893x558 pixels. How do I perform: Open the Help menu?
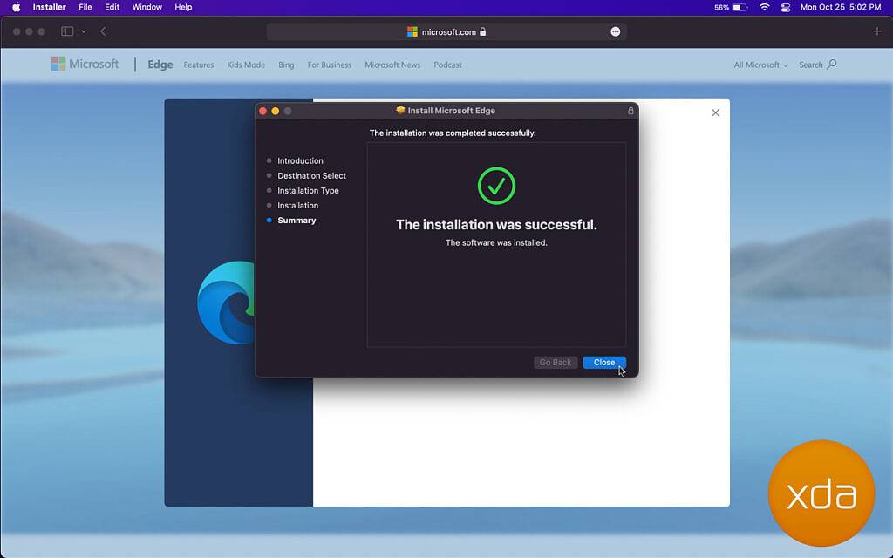[183, 7]
